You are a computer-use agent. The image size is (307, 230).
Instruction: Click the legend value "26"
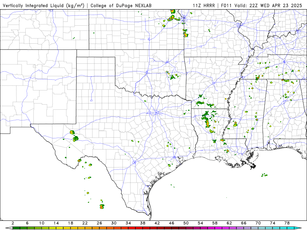(99, 223)
